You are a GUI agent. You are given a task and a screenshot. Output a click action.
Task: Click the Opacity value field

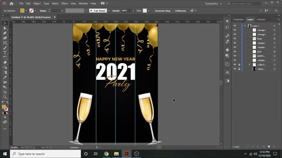pyautogui.click(x=126, y=11)
